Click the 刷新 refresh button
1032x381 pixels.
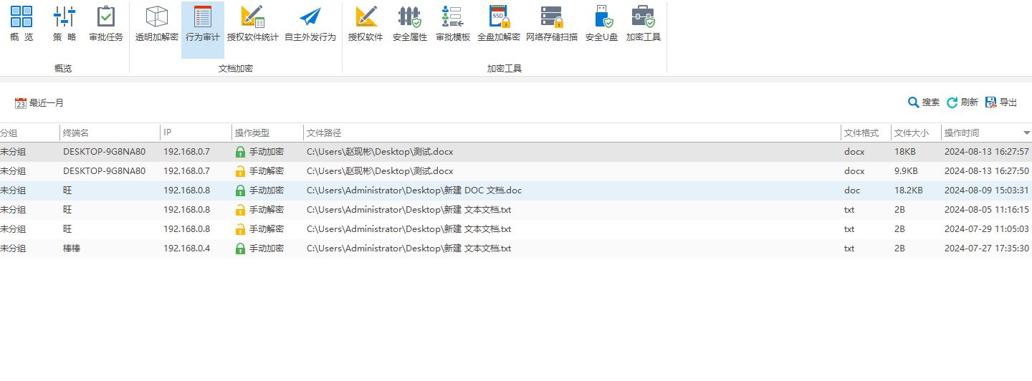click(x=962, y=102)
